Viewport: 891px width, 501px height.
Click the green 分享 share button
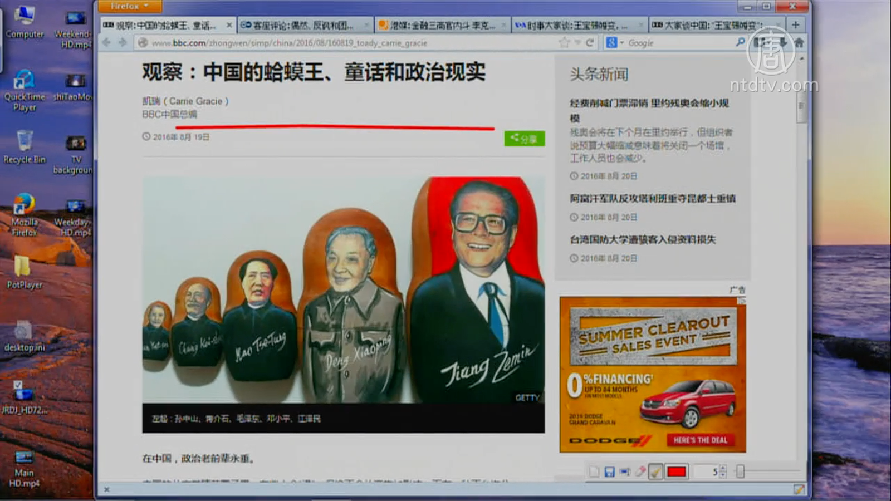tap(524, 139)
